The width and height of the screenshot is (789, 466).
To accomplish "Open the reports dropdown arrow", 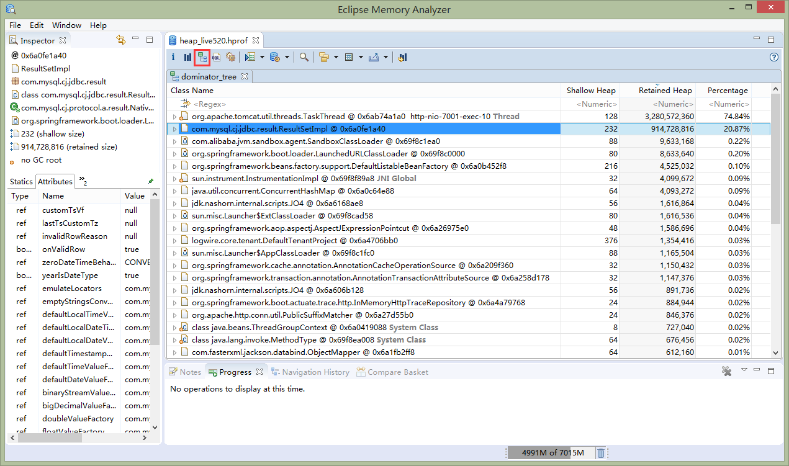I will [x=262, y=58].
